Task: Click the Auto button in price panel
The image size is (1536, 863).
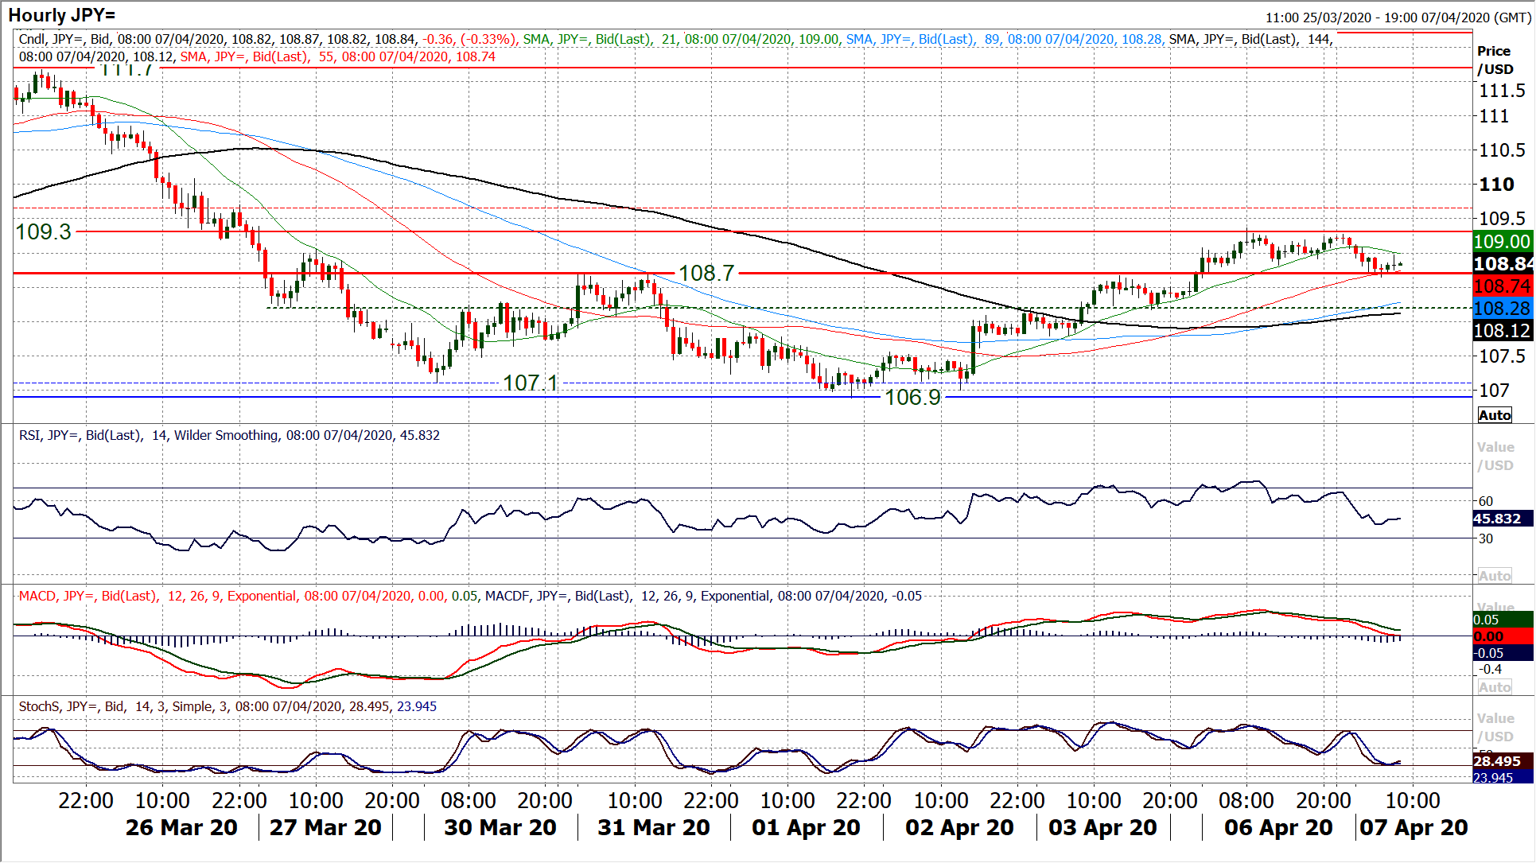Action: point(1495,415)
